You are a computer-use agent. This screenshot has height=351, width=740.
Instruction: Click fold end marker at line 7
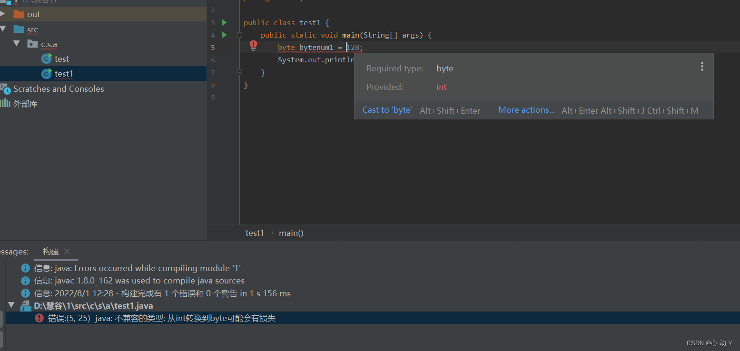pyautogui.click(x=239, y=72)
